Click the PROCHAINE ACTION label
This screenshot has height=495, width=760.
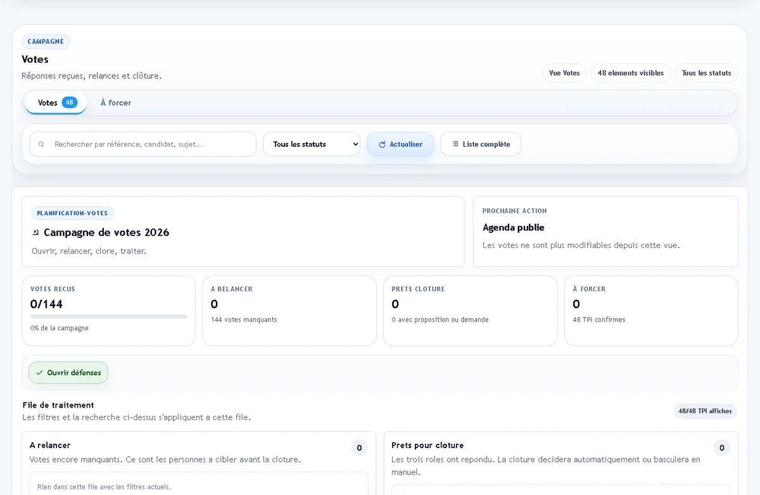click(514, 211)
